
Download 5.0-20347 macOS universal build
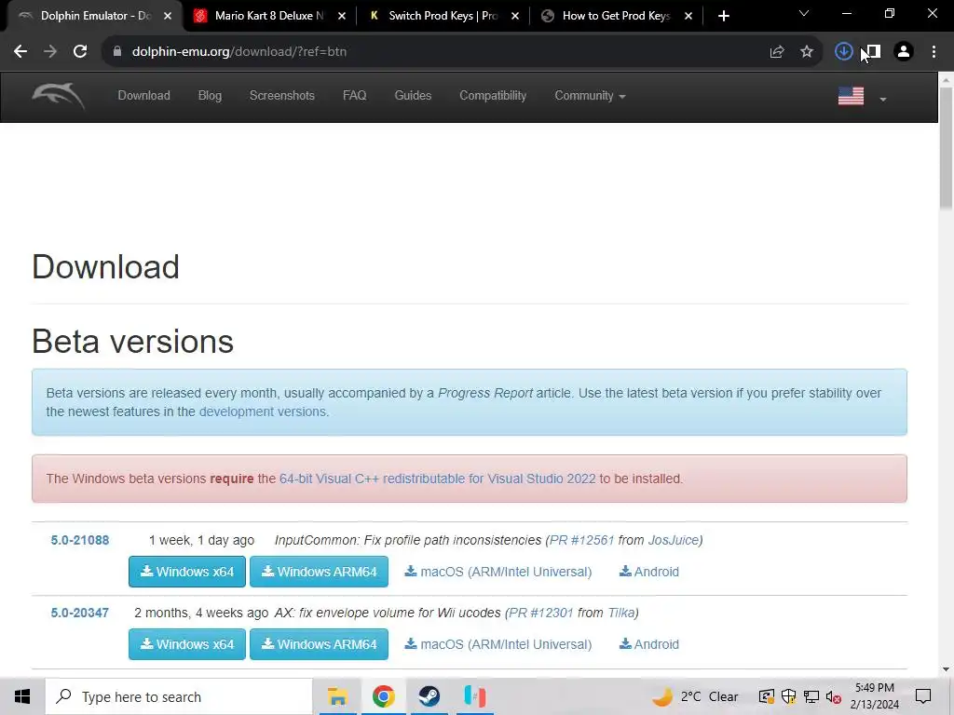(x=498, y=644)
